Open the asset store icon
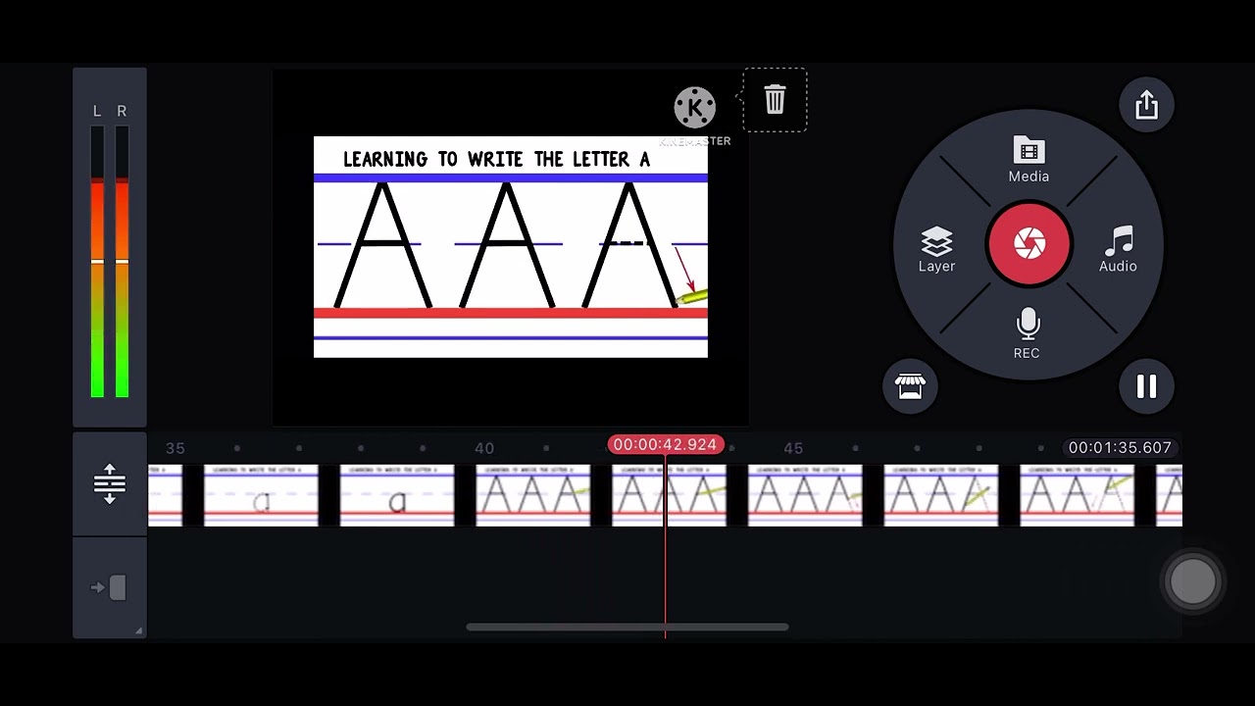 (x=910, y=386)
